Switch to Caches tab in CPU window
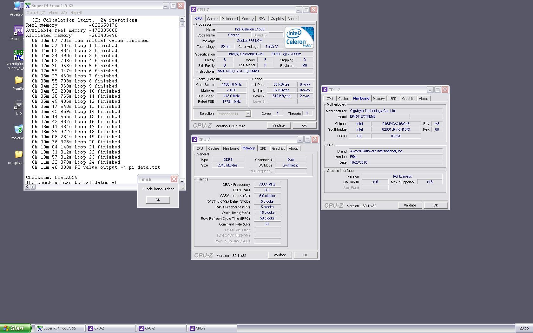Viewport: 533px width, 333px height. (x=213, y=19)
